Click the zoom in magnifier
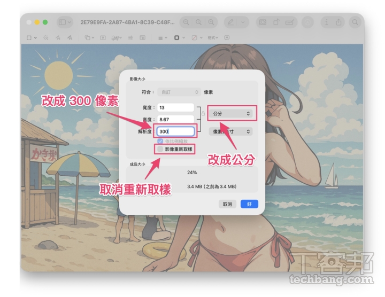The height and width of the screenshot is (297, 385). [x=211, y=22]
